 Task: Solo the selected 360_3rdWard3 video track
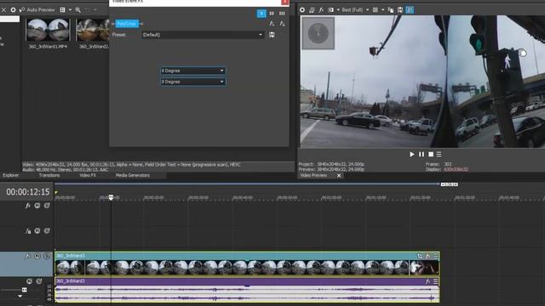[47, 256]
